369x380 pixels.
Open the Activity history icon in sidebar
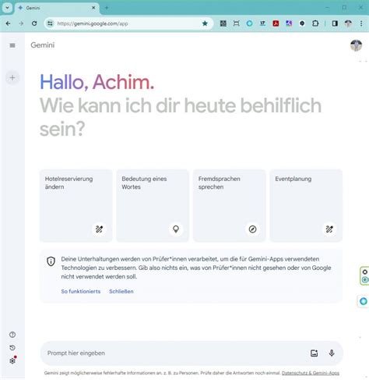(12, 348)
